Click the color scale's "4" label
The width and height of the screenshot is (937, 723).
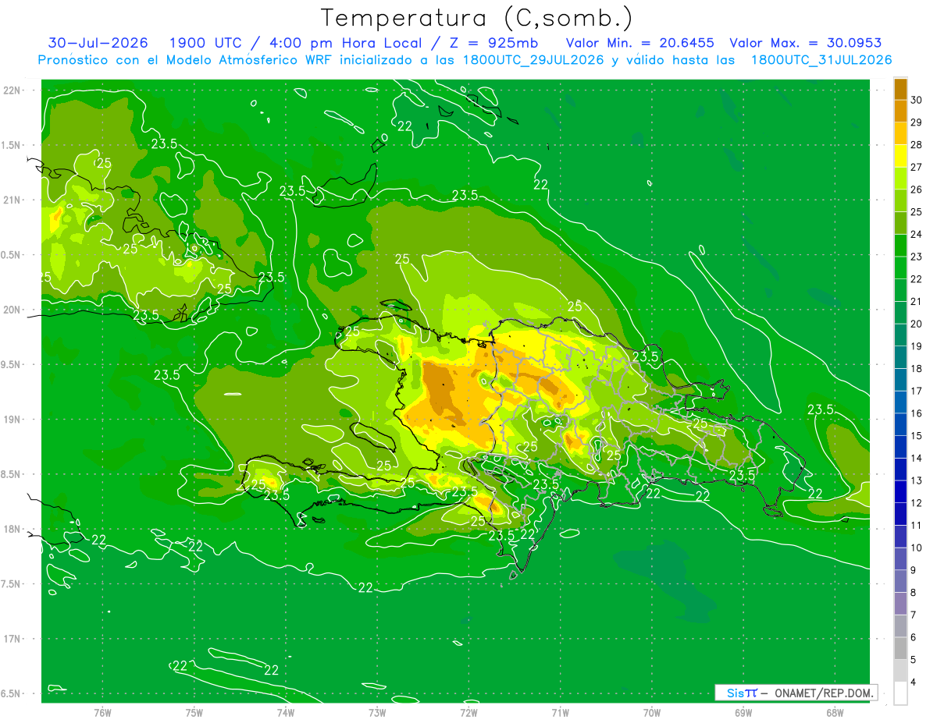(x=914, y=682)
